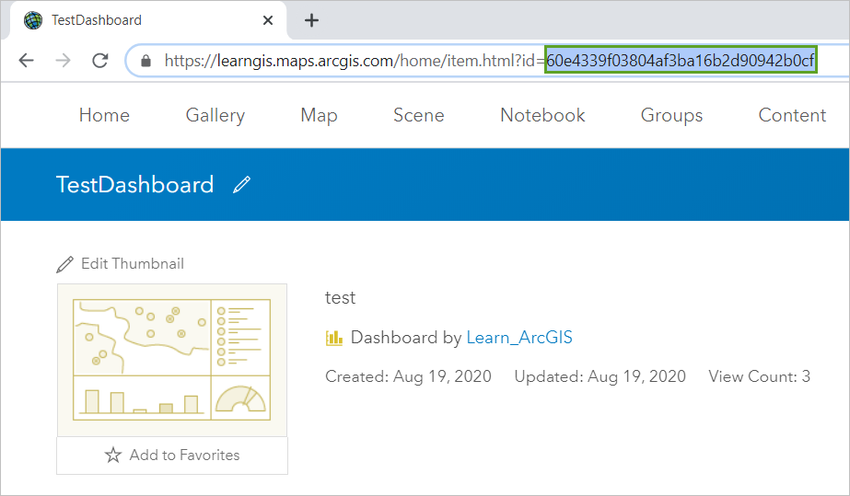Click the 'View Count: 3' text
Image resolution: width=850 pixels, height=496 pixels.
click(x=760, y=376)
